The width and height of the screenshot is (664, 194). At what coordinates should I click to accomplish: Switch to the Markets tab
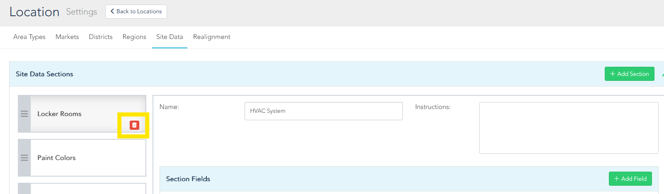[67, 37]
